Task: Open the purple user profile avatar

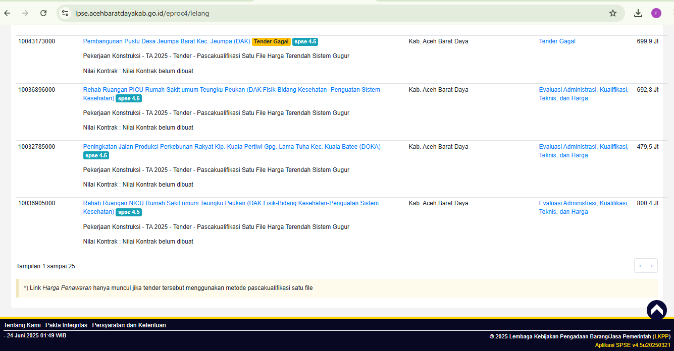Action: tap(656, 13)
